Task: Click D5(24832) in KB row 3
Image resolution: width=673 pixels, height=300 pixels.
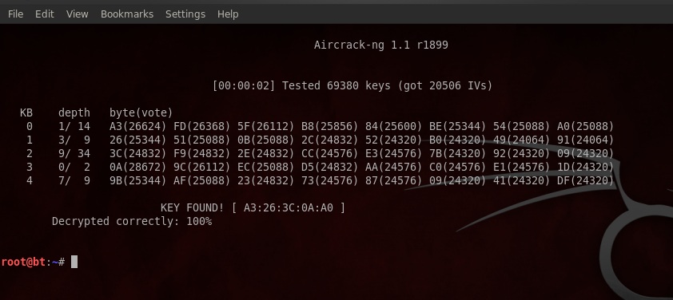Action: (x=330, y=167)
